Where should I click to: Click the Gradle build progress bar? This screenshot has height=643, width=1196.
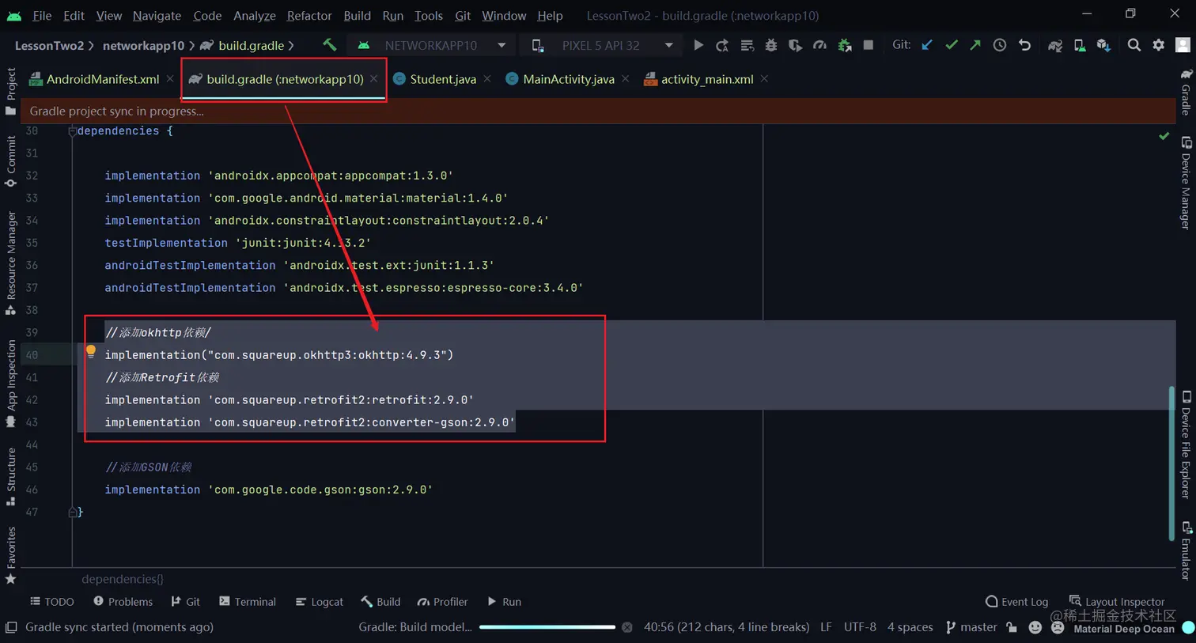coord(547,627)
